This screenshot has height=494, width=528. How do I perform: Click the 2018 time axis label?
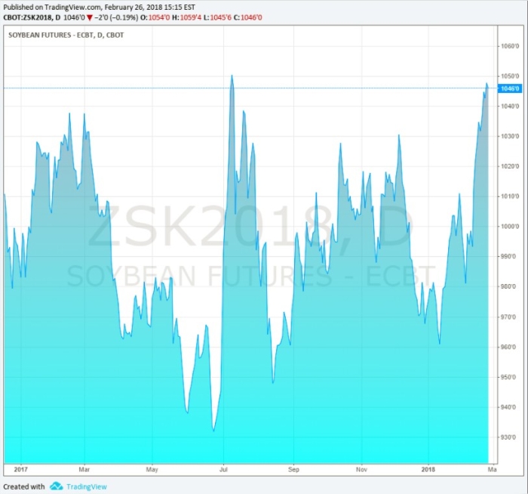pyautogui.click(x=428, y=469)
